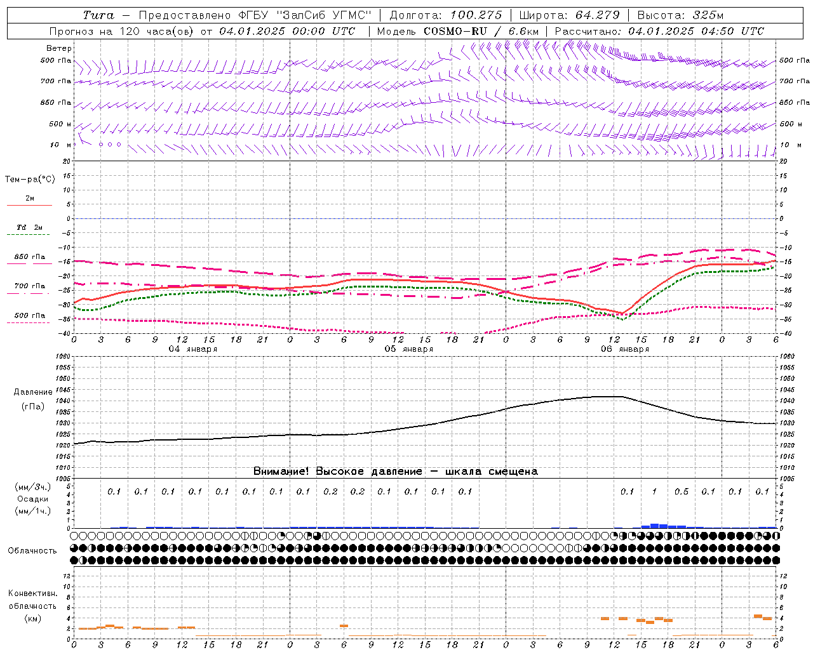
Task: Click the Модель COSMO-RU / 6.6км label
Action: coord(457,31)
